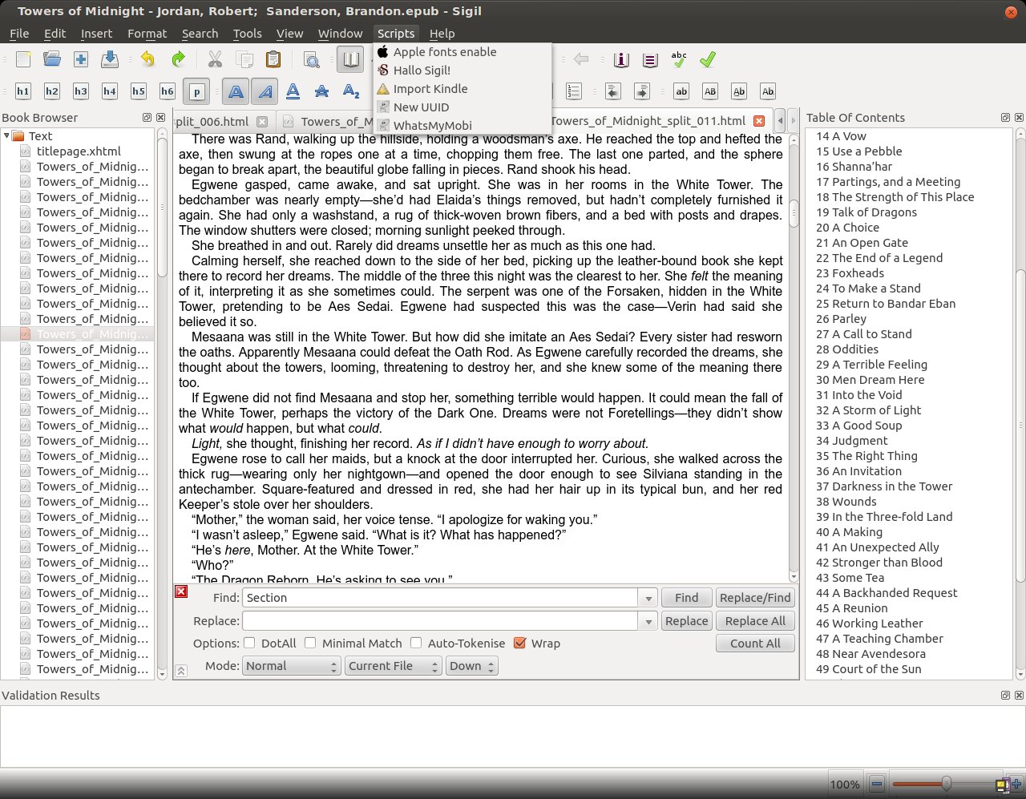Validate EPUB with green checkmark
1026x799 pixels.
click(x=708, y=59)
